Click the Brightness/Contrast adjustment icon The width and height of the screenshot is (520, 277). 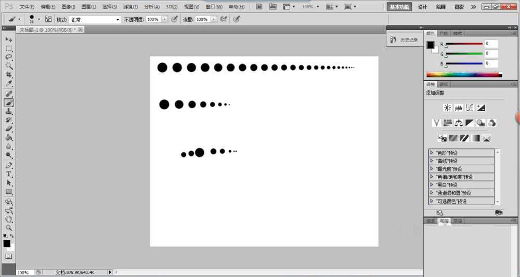[447, 108]
